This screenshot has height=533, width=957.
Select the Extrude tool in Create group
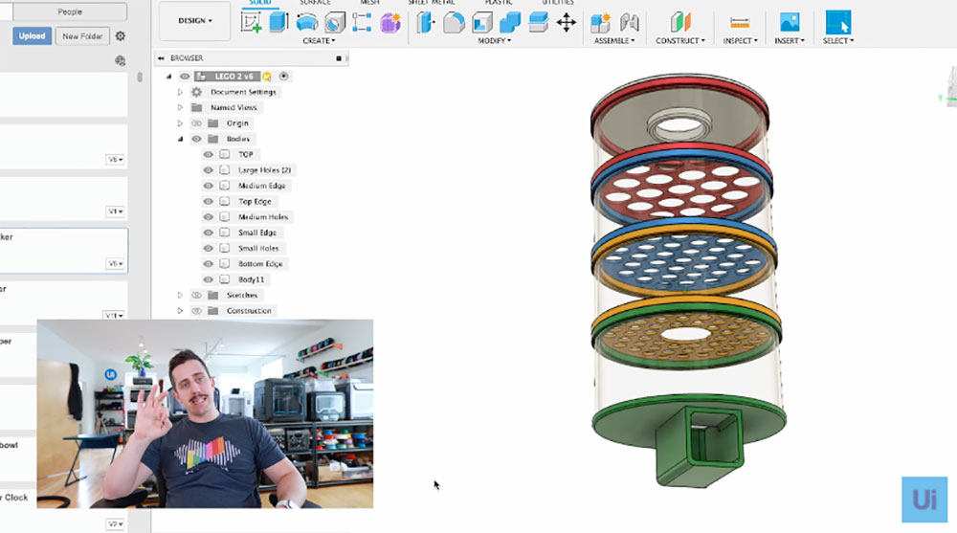278,22
